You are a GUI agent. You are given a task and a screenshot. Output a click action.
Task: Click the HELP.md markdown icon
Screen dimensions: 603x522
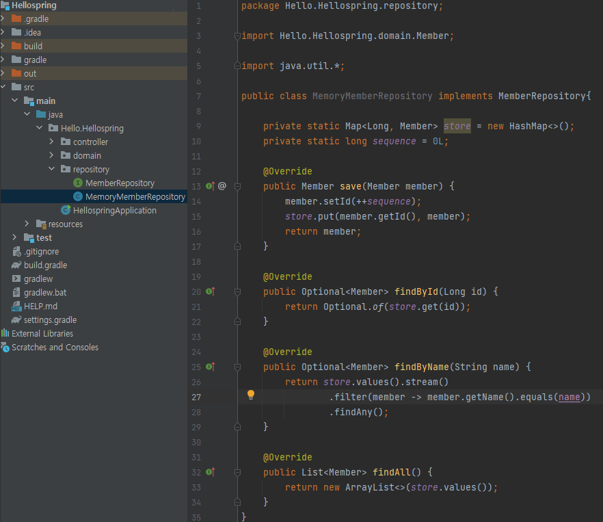coord(16,306)
